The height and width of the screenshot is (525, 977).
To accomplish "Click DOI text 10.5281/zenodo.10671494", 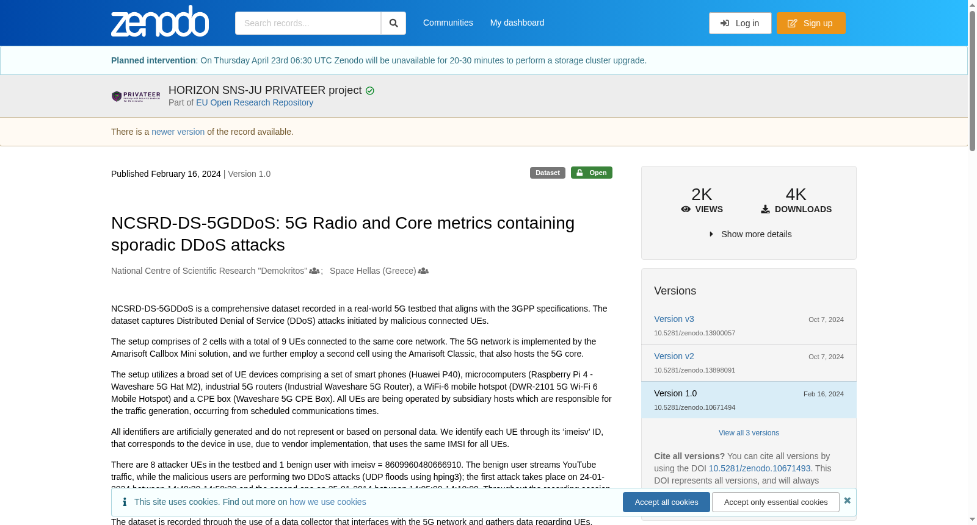I will pyautogui.click(x=694, y=407).
